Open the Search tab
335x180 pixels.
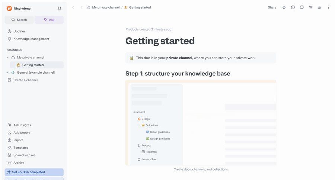pos(19,20)
